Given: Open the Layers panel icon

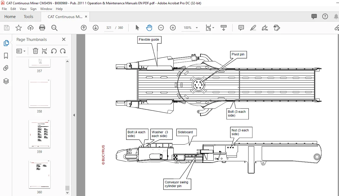Looking at the screenshot, I should click(6, 81).
